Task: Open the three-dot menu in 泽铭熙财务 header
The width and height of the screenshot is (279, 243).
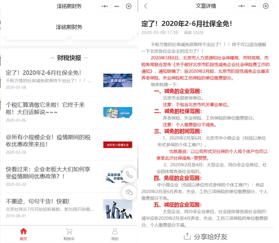Action: tap(105, 6)
